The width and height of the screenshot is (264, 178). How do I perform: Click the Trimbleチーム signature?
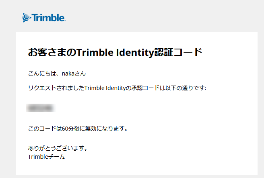coord(46,157)
